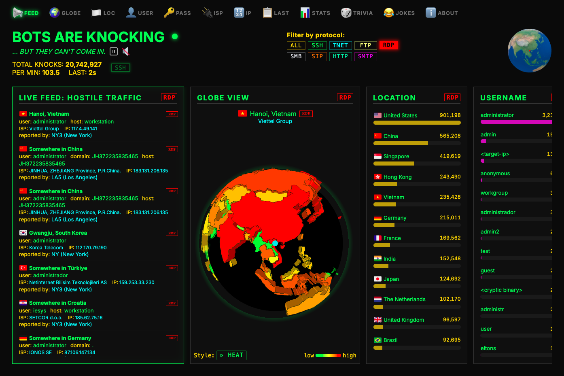Open About page via info icon

430,13
